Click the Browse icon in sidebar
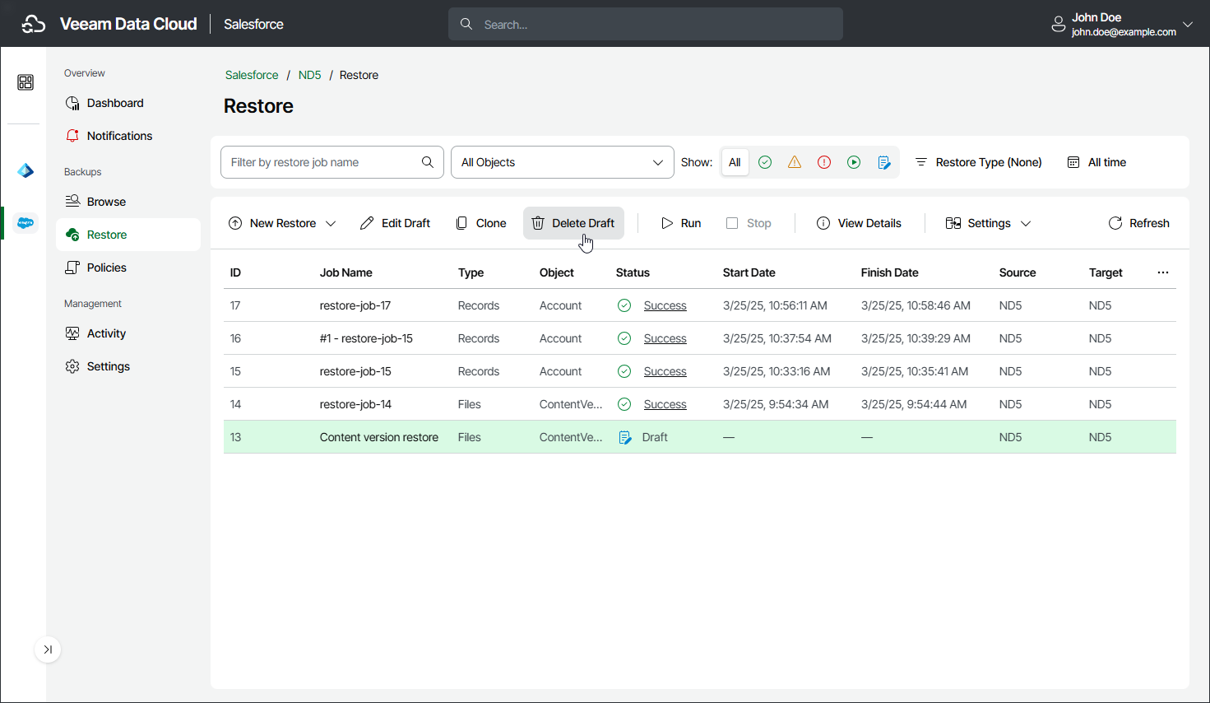The width and height of the screenshot is (1210, 703). pos(72,202)
